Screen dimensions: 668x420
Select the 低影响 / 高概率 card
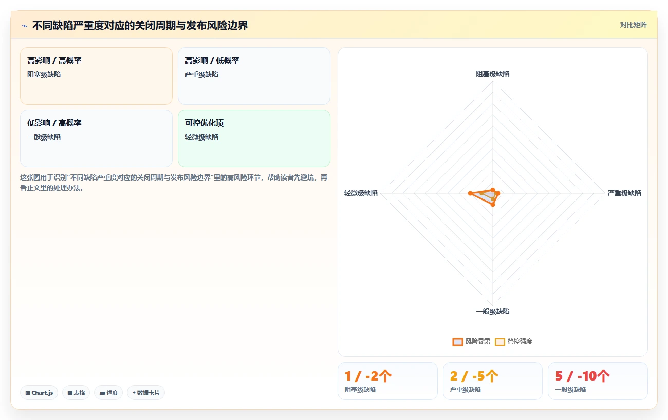pyautogui.click(x=96, y=138)
